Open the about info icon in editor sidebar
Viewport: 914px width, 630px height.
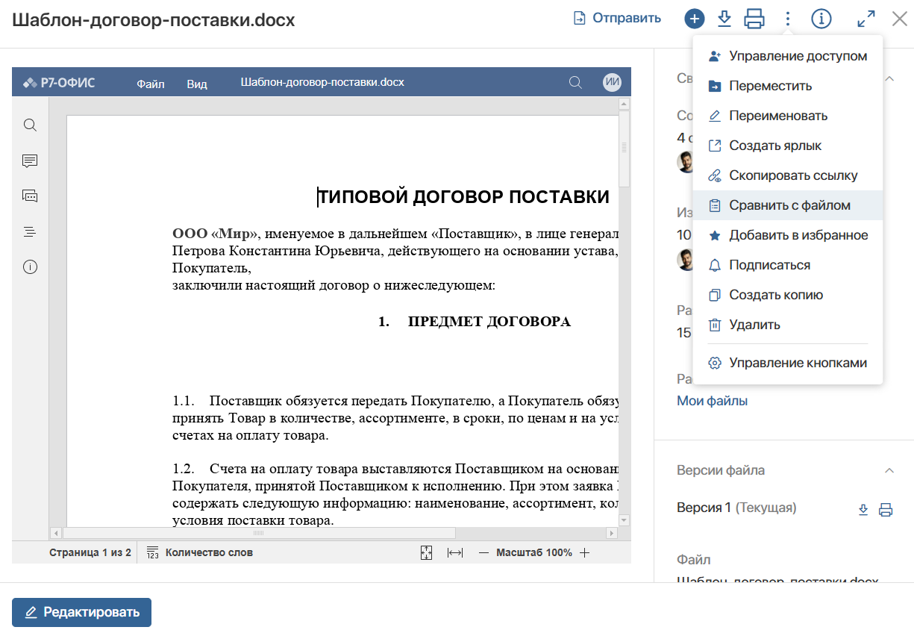click(x=30, y=266)
